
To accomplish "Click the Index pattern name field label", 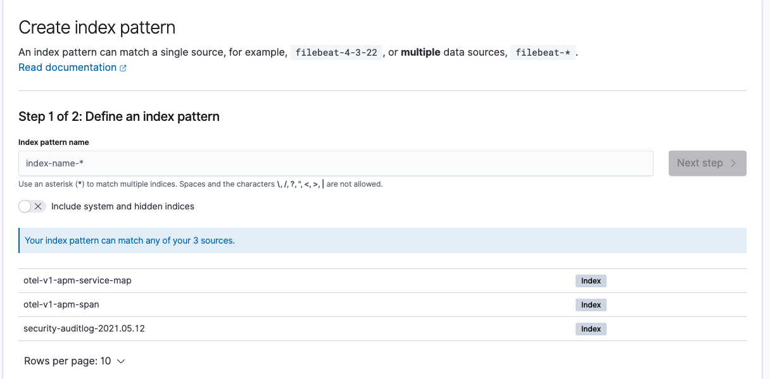I will click(53, 142).
